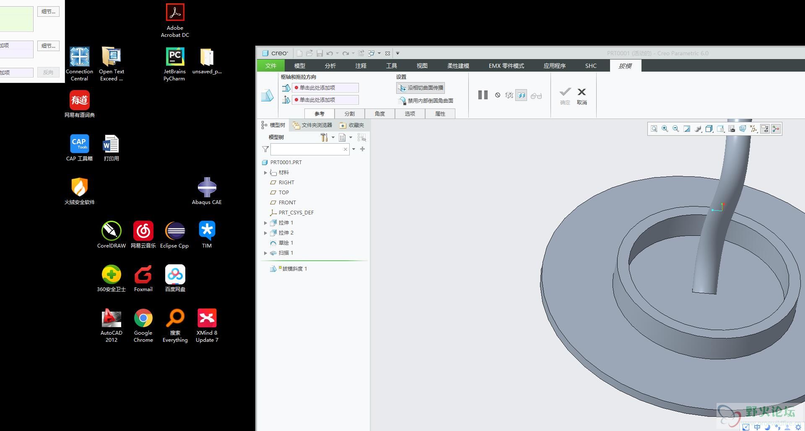Screen dimensions: 805x431
Task: Switch to 文件夹浏览器 folder browser tab
Action: [312, 125]
